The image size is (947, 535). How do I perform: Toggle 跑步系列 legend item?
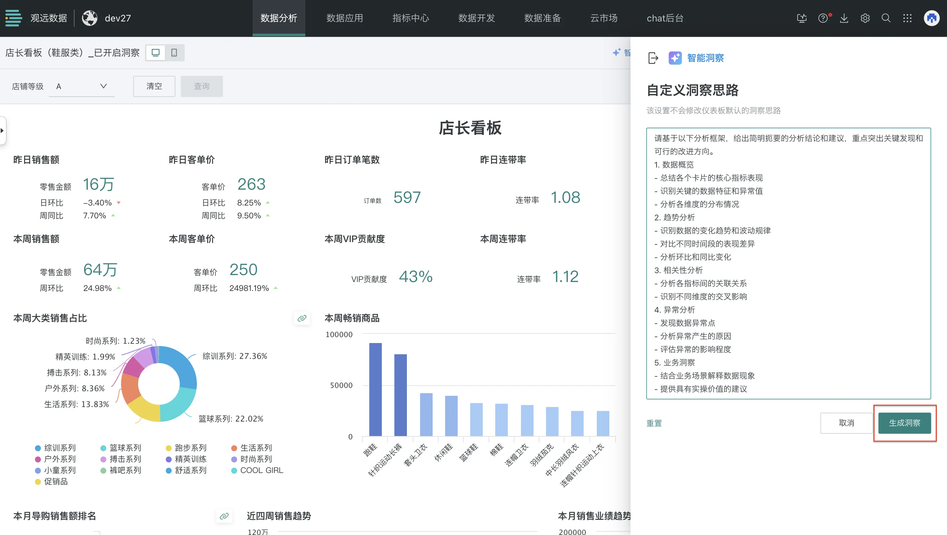pyautogui.click(x=186, y=448)
